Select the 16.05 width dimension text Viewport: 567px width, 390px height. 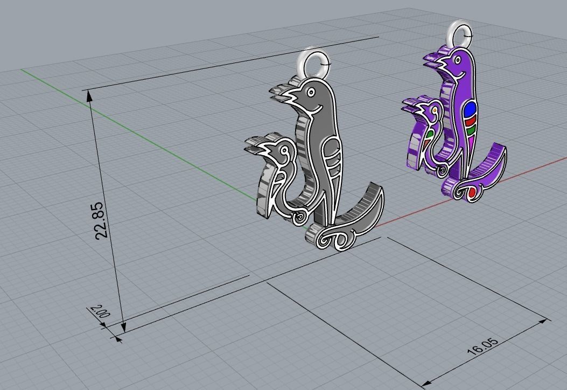(482, 346)
